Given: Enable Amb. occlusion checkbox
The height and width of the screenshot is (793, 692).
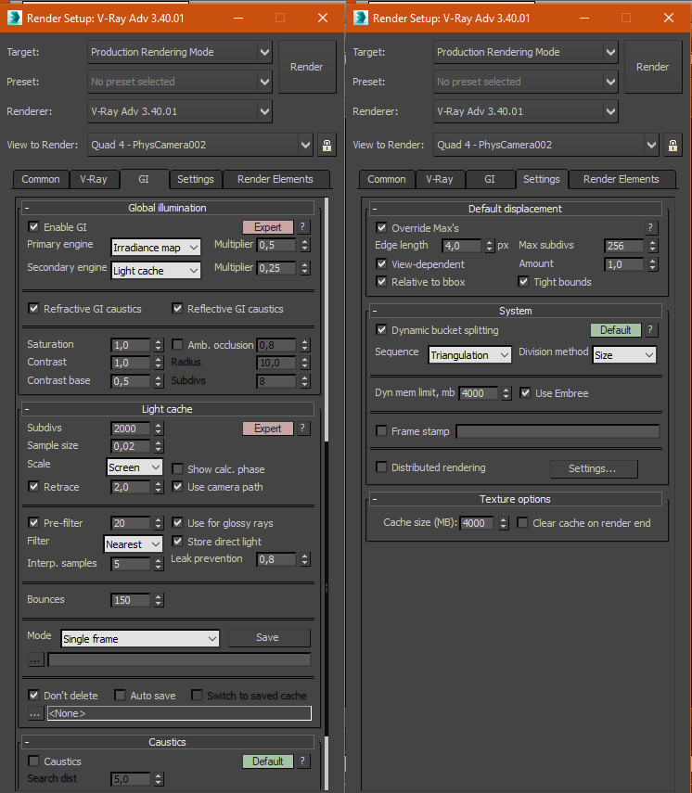Looking at the screenshot, I should 177,345.
